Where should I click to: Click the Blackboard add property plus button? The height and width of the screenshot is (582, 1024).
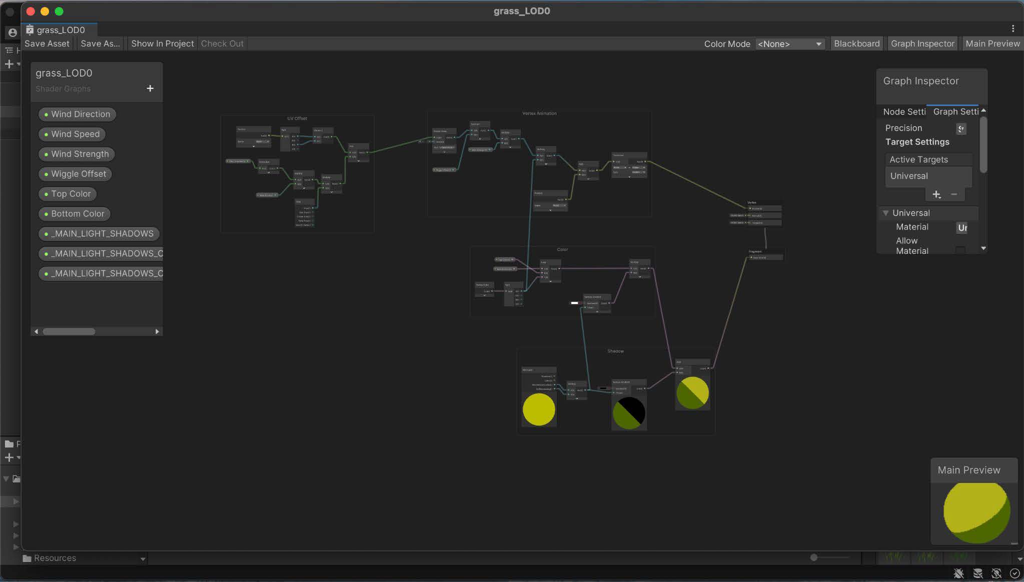coord(150,88)
